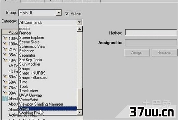Click the light icon beside 80W action

coord(5,93)
